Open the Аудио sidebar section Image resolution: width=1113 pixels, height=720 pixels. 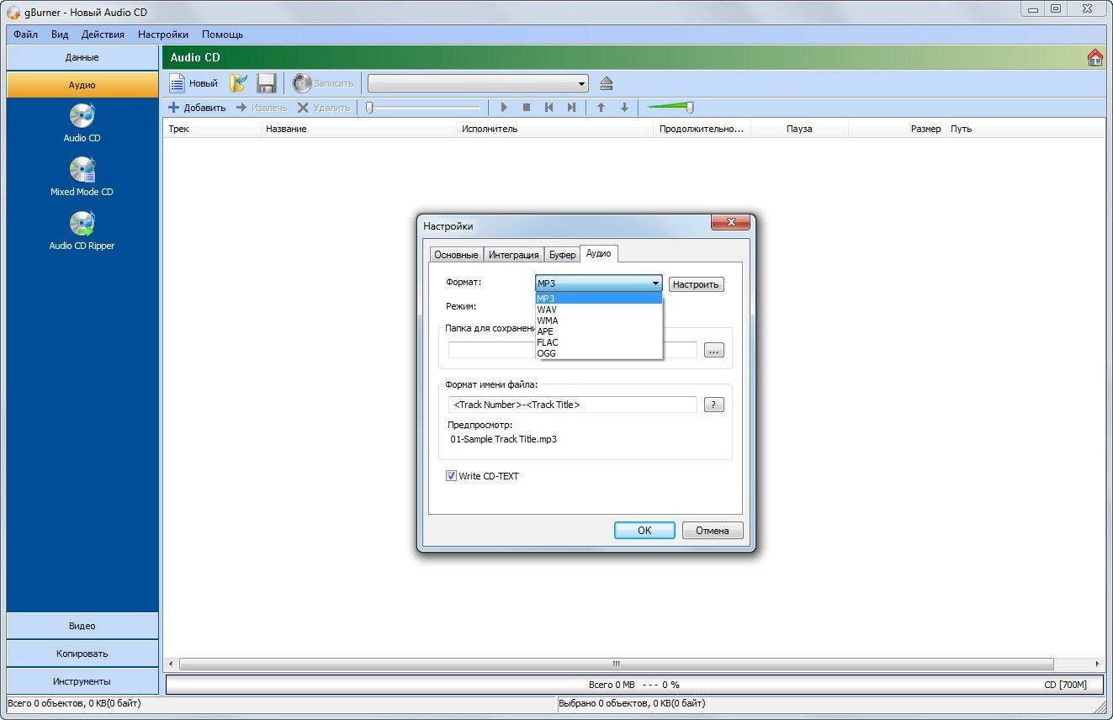coord(82,85)
